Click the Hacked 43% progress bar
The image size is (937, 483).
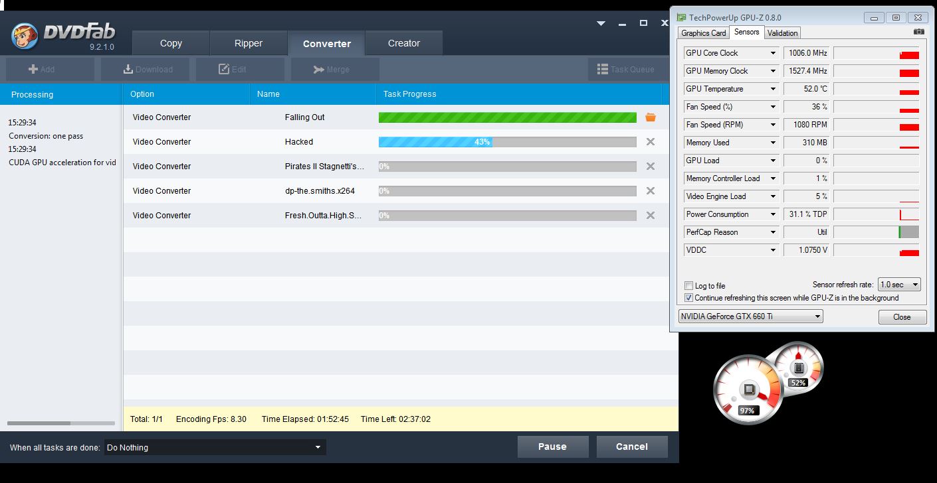[x=508, y=142]
